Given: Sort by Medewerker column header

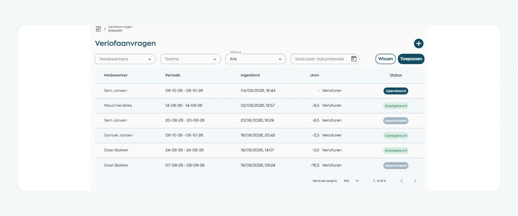Looking at the screenshot, I should (x=116, y=75).
